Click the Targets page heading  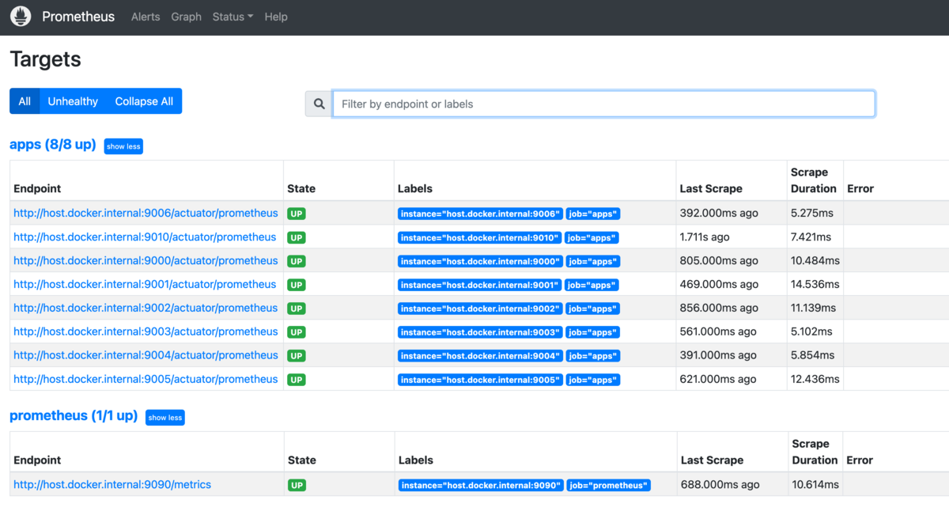coord(45,59)
